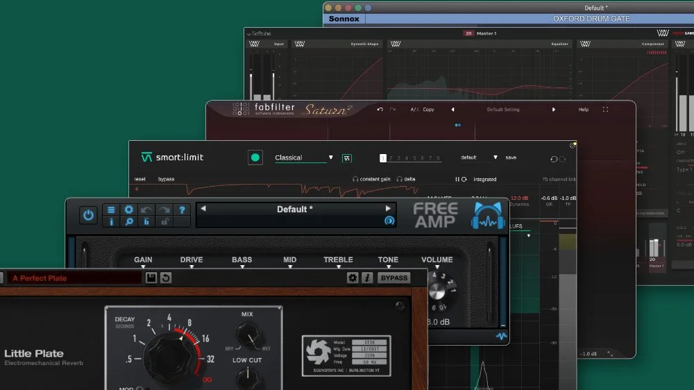
Task: Go to next Saturn 2 preset
Action: pyautogui.click(x=554, y=110)
